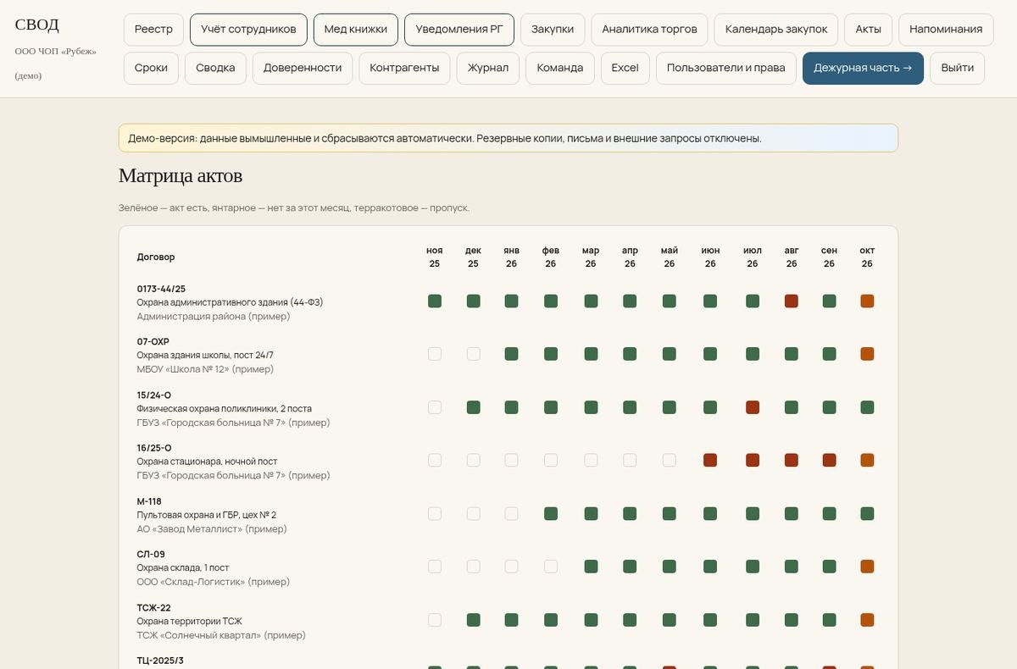Go to Учёт сотрудников page
The height and width of the screenshot is (669, 1017).
coord(248,30)
